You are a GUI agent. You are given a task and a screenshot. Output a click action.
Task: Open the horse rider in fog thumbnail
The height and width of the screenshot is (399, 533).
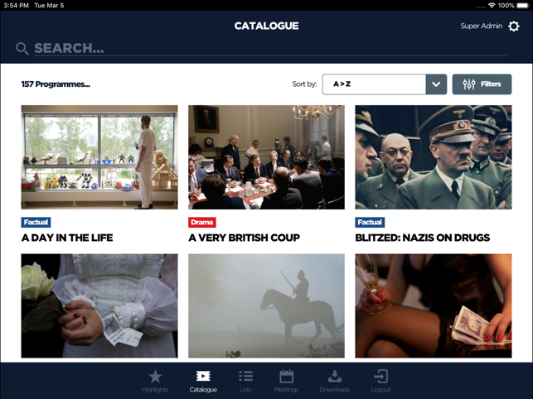[x=267, y=305]
